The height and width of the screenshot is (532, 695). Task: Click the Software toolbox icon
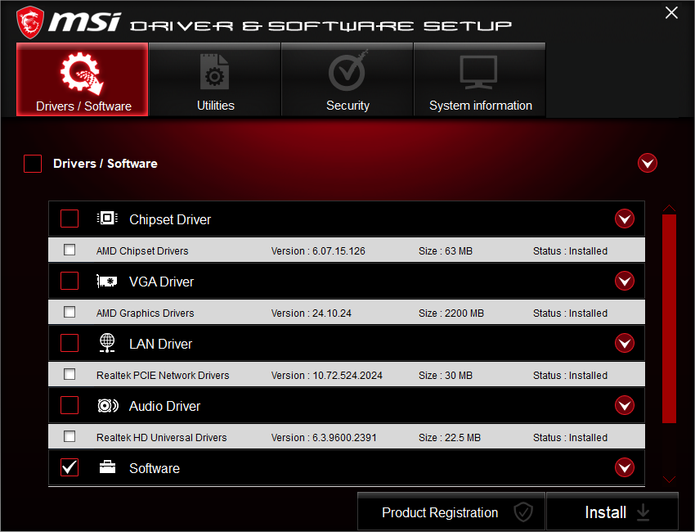(x=107, y=467)
